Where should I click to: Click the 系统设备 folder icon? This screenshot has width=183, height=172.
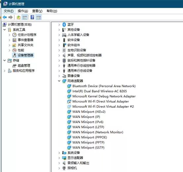coord(64,153)
